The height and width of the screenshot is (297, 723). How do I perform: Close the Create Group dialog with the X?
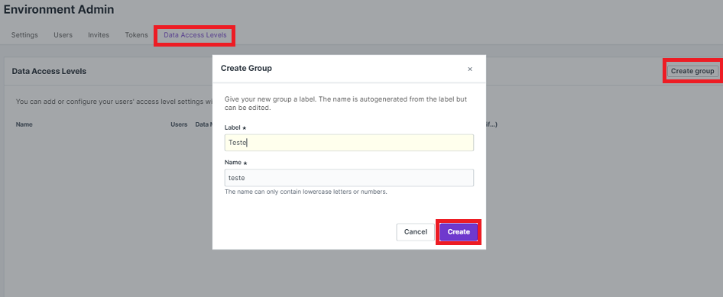[x=470, y=69]
